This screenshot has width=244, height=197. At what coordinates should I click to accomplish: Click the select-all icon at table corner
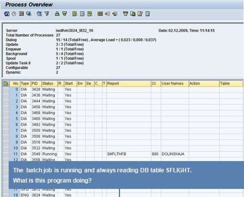tap(6, 84)
